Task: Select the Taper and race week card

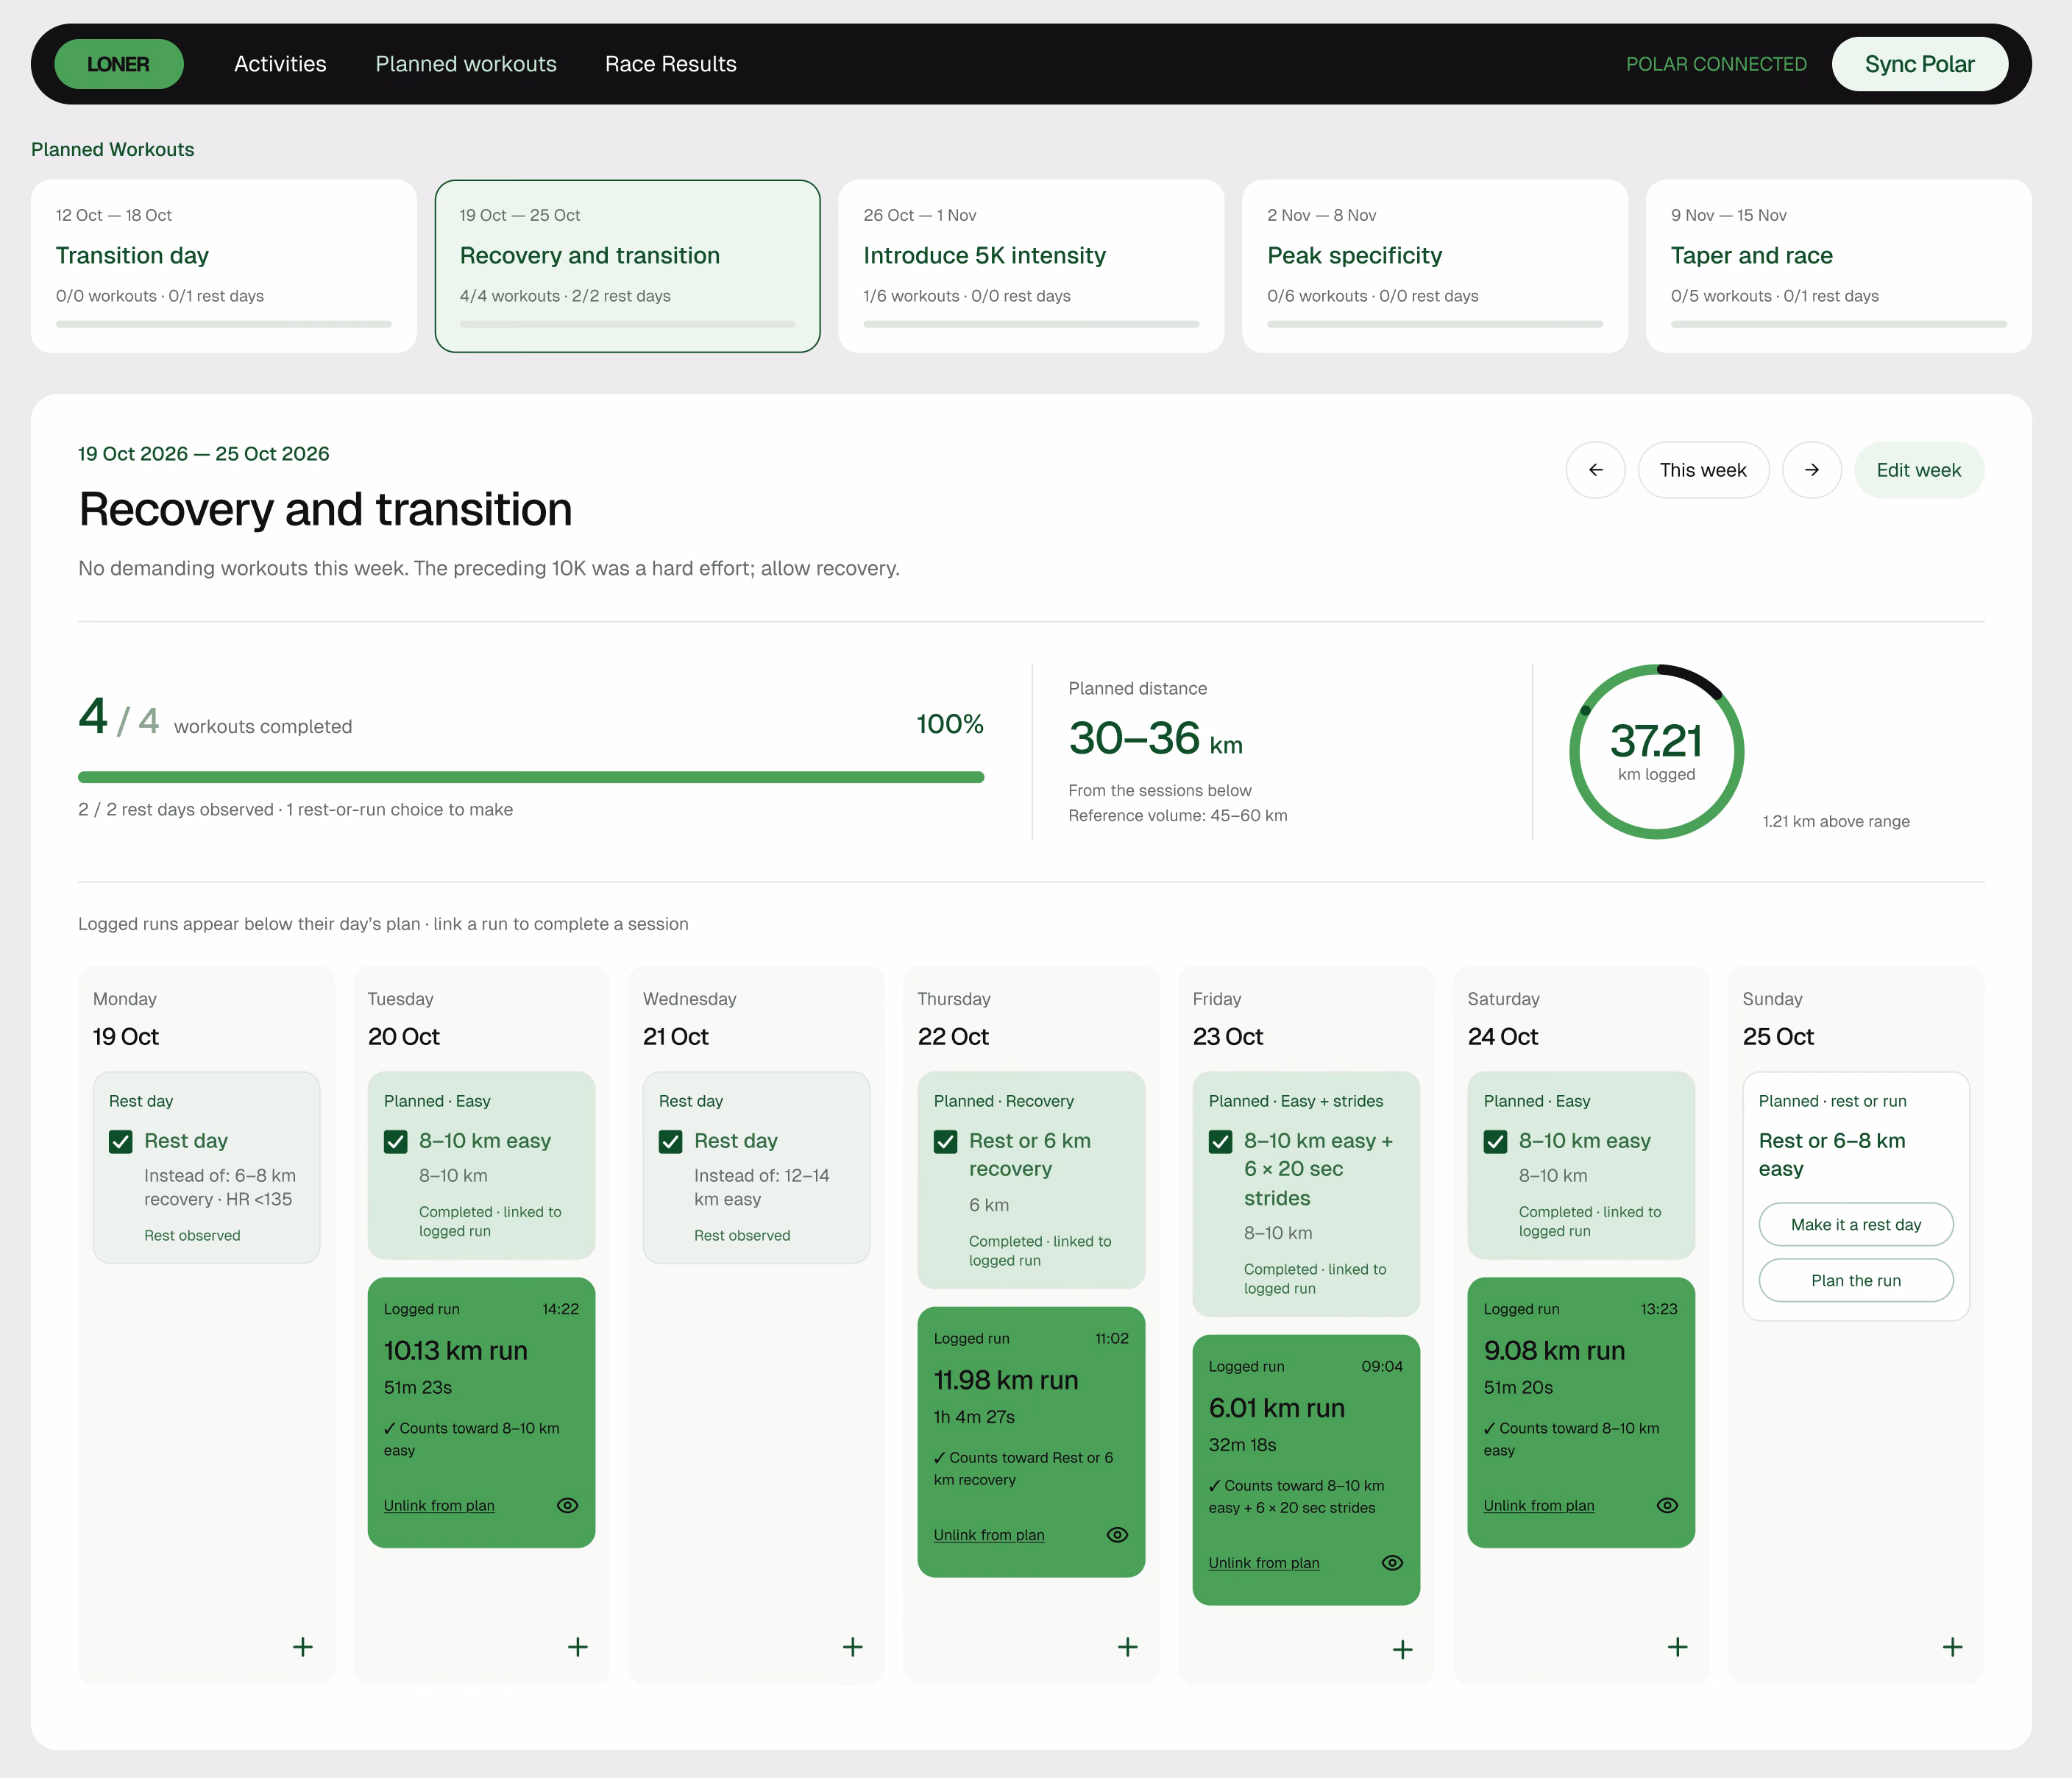Action: 1839,266
